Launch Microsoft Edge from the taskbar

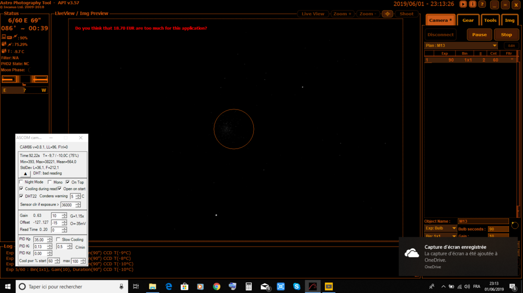(x=168, y=286)
